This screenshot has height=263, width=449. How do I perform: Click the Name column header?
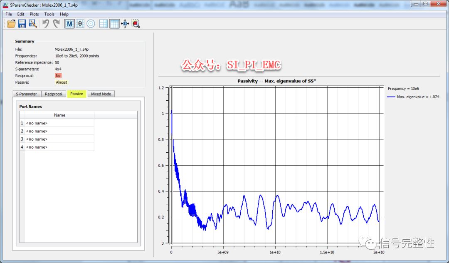tap(59, 115)
